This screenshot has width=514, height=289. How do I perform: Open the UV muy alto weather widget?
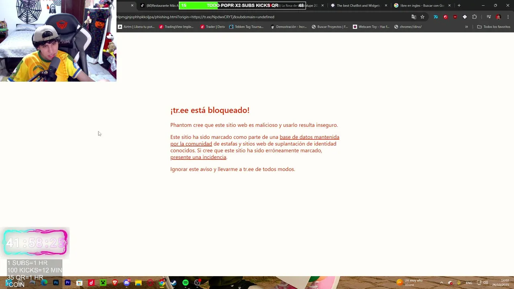click(x=410, y=283)
